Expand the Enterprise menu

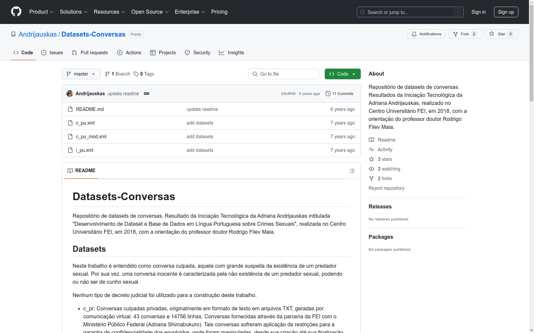(190, 12)
